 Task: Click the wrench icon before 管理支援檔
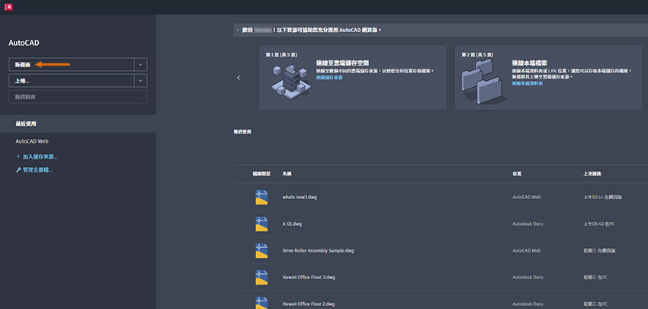coord(18,170)
